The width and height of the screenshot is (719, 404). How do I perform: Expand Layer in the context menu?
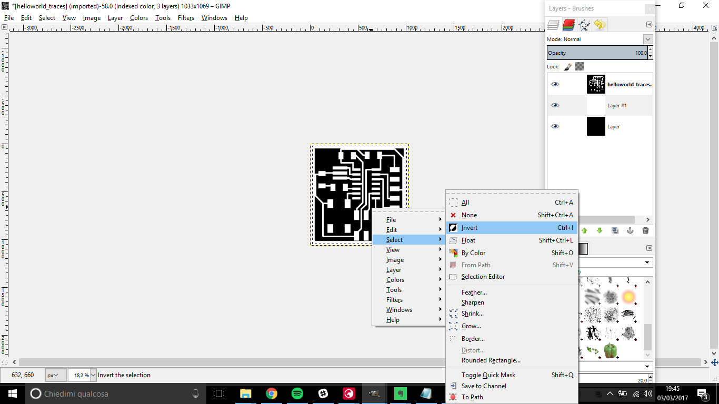pyautogui.click(x=409, y=270)
